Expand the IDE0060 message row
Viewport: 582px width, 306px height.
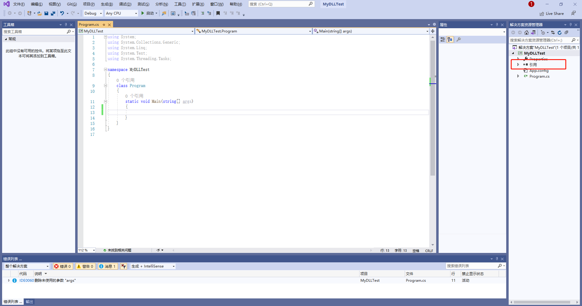coord(9,281)
